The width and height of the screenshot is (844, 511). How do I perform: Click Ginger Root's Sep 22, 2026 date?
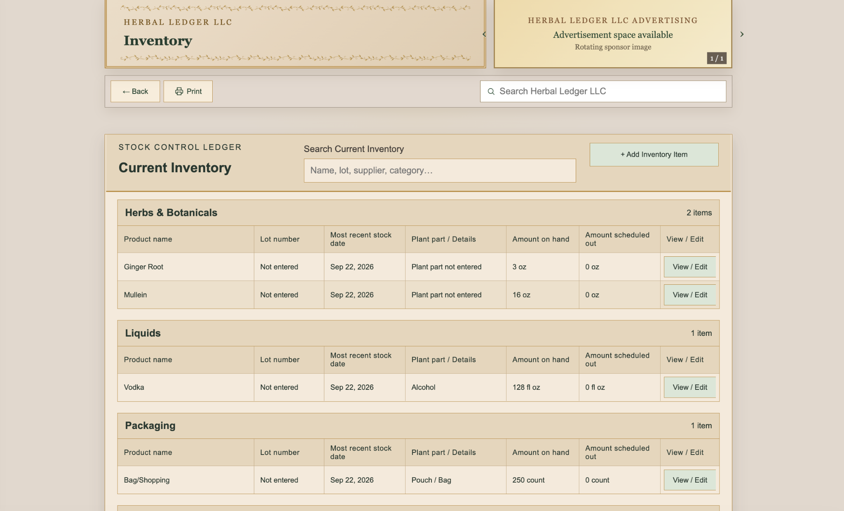pos(352,267)
